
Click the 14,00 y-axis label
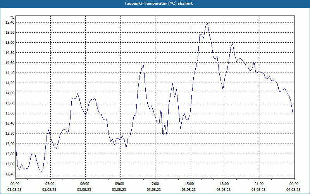[x=10, y=93]
